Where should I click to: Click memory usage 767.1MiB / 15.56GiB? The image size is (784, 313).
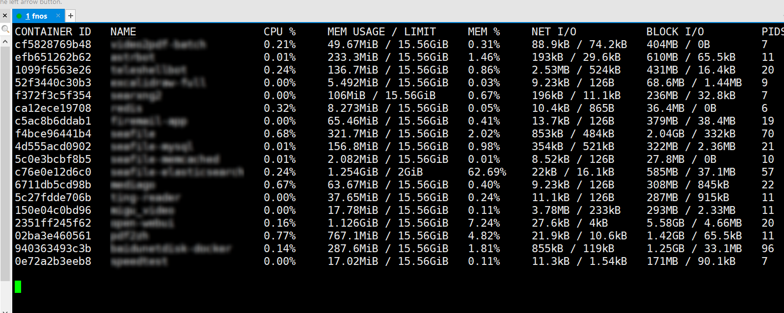pyautogui.click(x=388, y=236)
